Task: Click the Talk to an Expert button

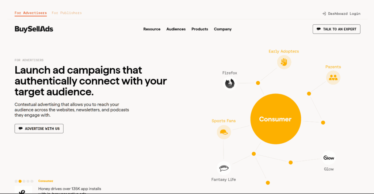Action: coord(336,29)
